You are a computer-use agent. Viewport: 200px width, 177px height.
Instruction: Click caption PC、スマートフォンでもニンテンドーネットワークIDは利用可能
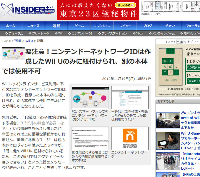tap(90, 116)
